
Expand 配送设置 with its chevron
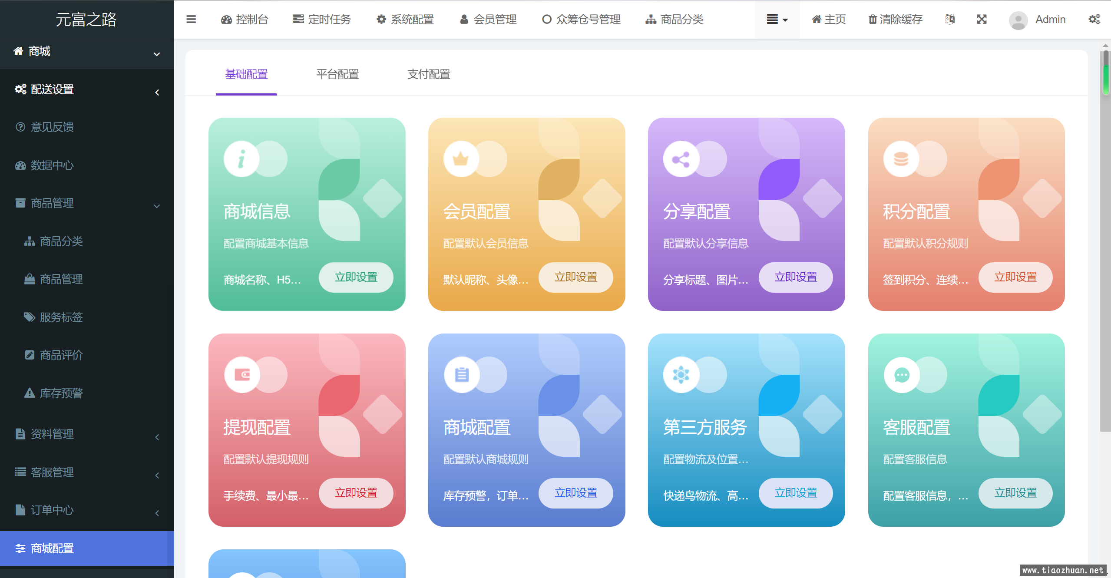coord(157,92)
